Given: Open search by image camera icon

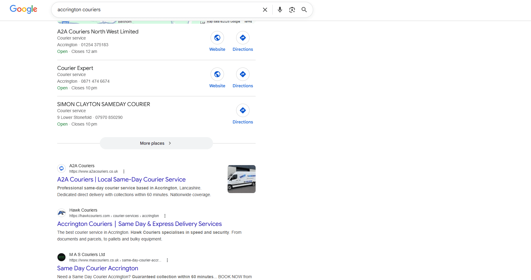Looking at the screenshot, I should tap(292, 10).
